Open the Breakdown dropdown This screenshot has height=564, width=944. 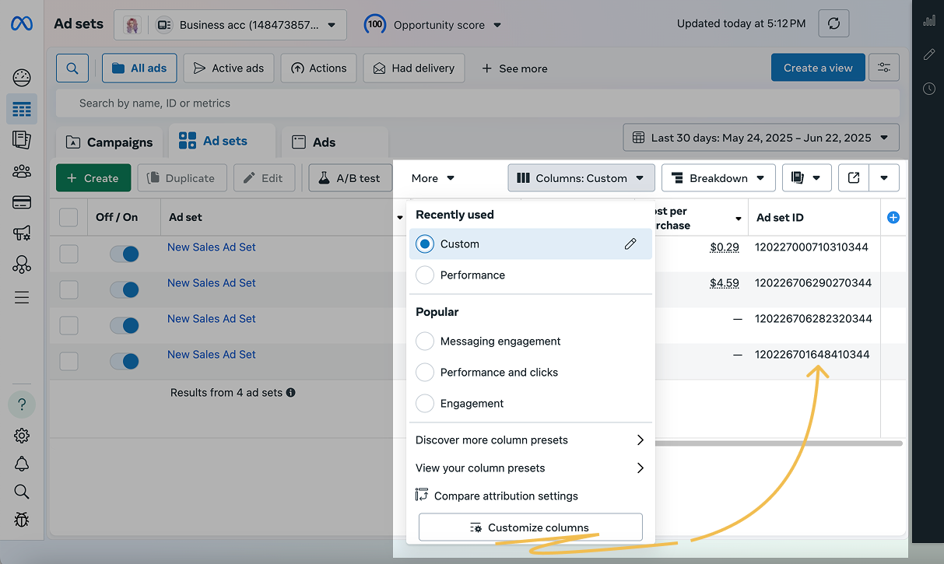coord(718,178)
